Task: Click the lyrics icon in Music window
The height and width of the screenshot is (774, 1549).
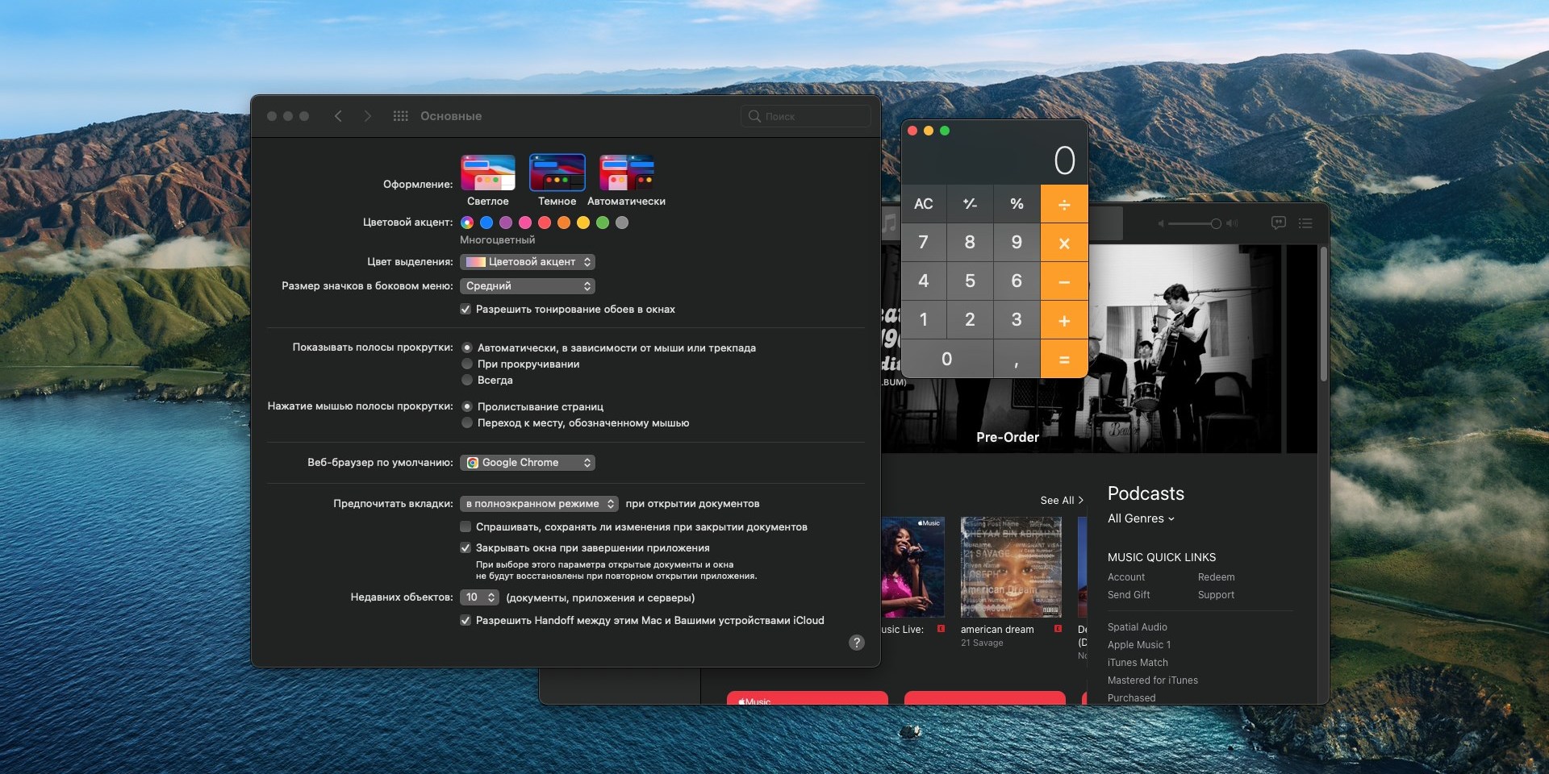Action: [x=1278, y=223]
